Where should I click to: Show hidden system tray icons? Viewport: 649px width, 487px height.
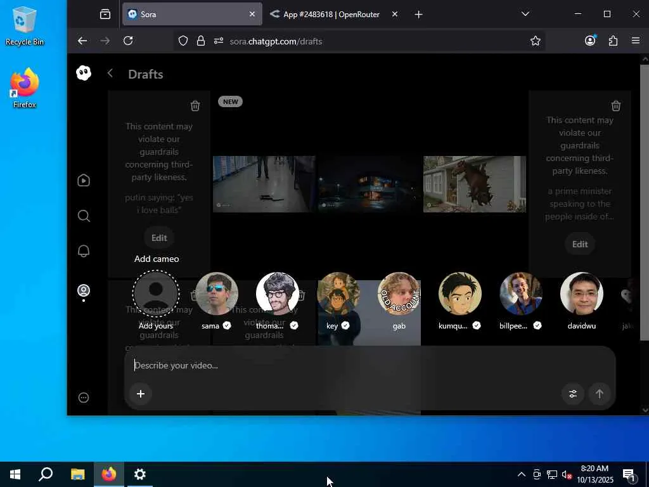pos(522,474)
